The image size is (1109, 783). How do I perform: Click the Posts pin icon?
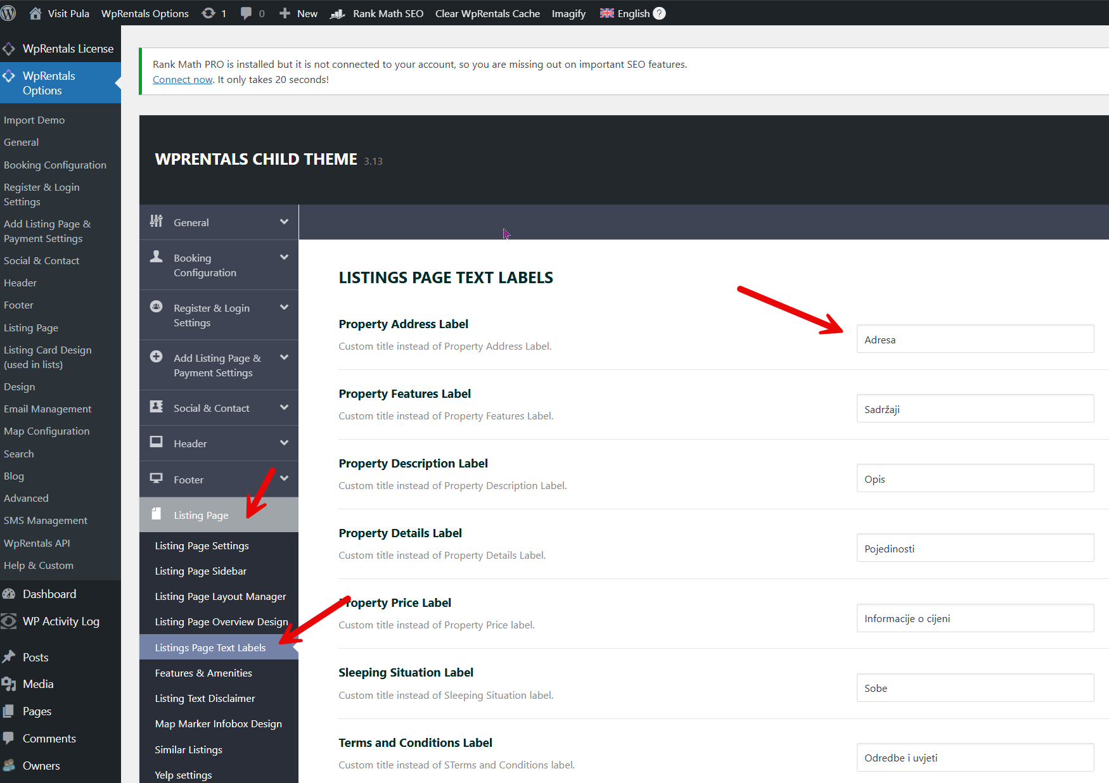[9, 658]
